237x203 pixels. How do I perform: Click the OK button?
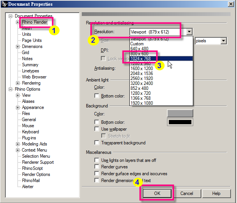click(157, 193)
